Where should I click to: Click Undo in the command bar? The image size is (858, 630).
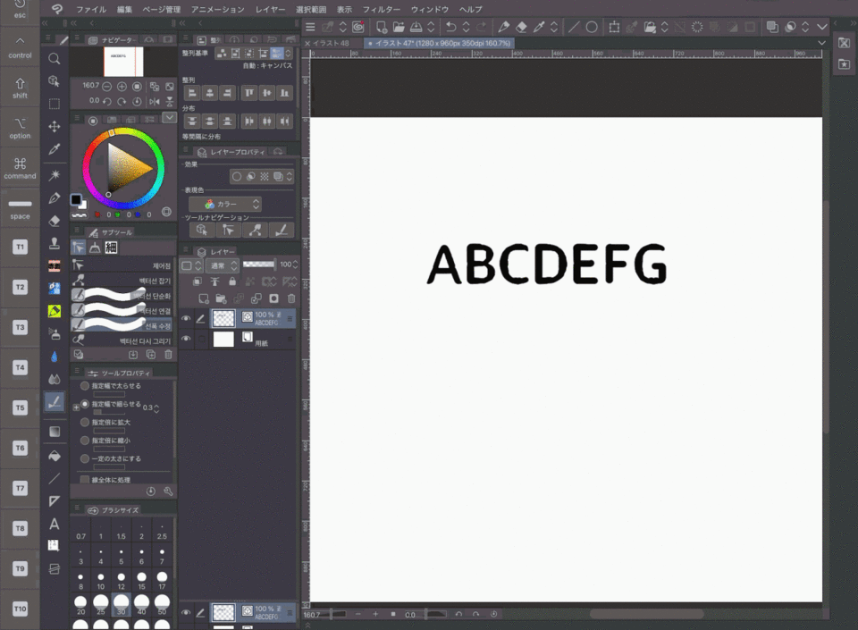pyautogui.click(x=450, y=27)
